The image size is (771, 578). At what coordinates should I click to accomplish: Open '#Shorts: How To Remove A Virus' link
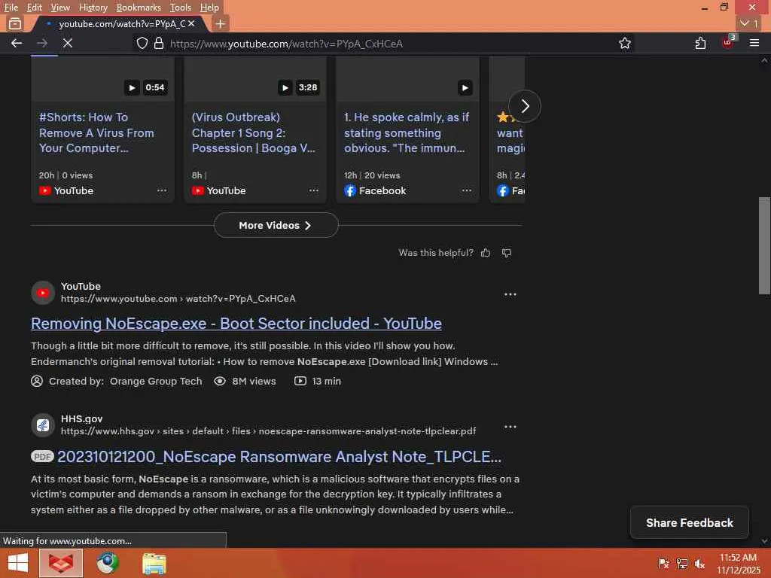click(96, 132)
